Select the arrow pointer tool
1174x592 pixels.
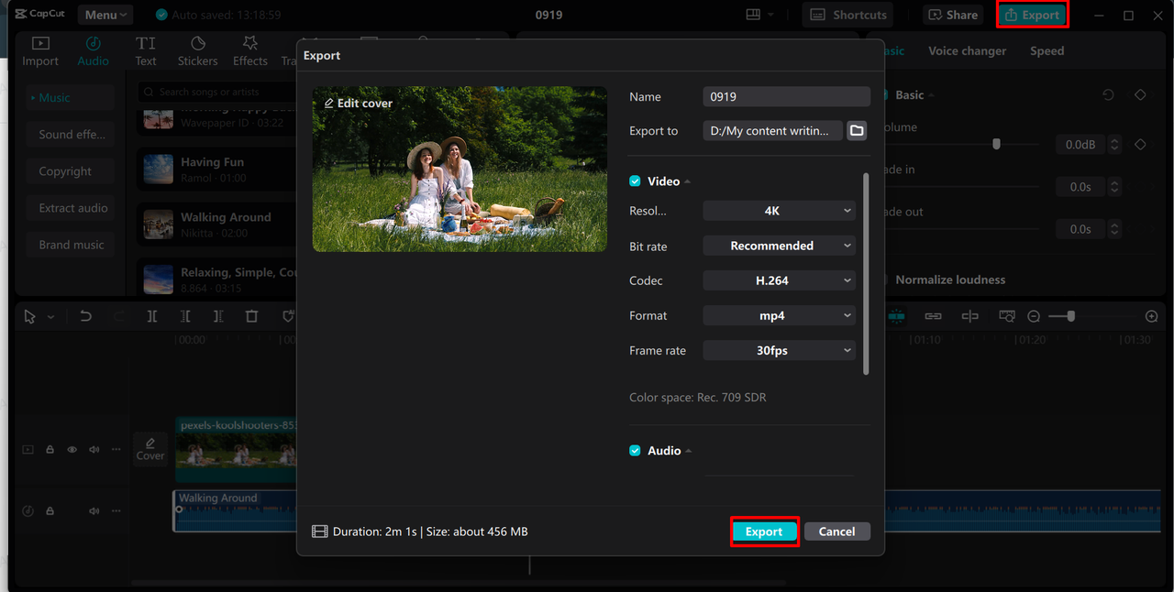[x=29, y=316]
